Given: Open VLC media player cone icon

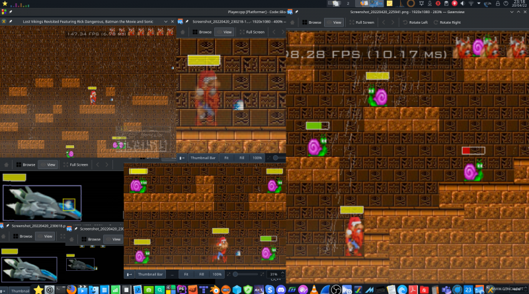Looking at the screenshot, I should (x=313, y=289).
